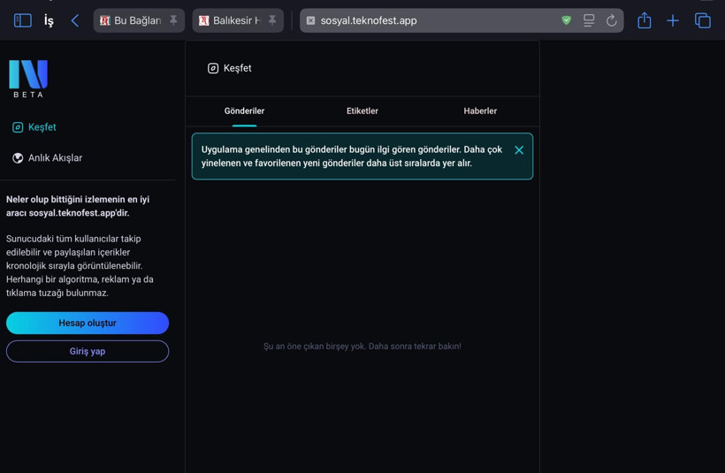Image resolution: width=725 pixels, height=473 pixels.
Task: Open the share sheet icon
Action: click(644, 19)
